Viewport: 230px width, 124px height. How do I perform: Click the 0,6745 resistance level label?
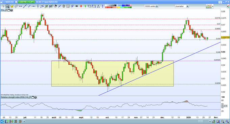click(218, 18)
